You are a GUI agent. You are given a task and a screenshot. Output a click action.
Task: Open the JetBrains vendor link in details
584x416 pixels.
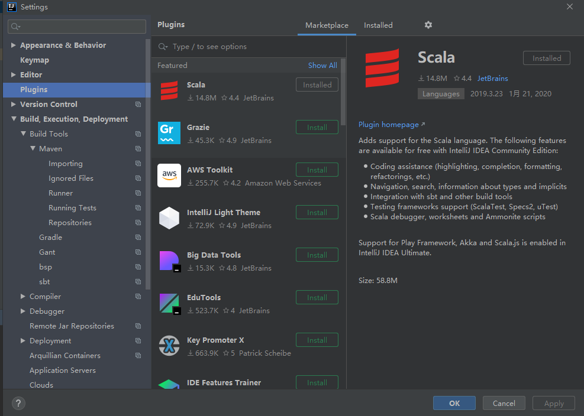click(x=492, y=79)
